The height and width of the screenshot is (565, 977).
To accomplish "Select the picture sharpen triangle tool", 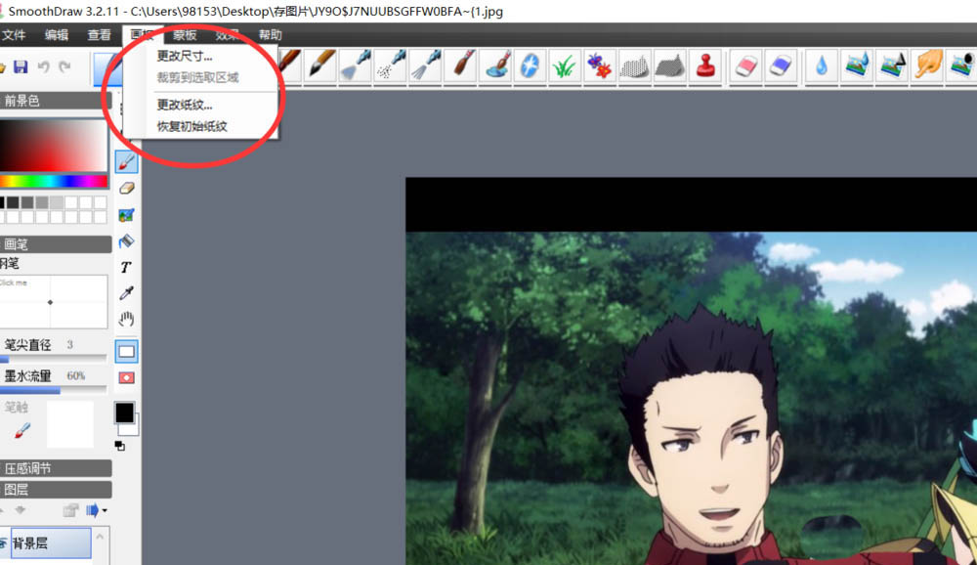I will pos(892,65).
